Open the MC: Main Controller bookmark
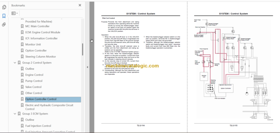This screenshot has height=133, width=280. (x=37, y=26)
